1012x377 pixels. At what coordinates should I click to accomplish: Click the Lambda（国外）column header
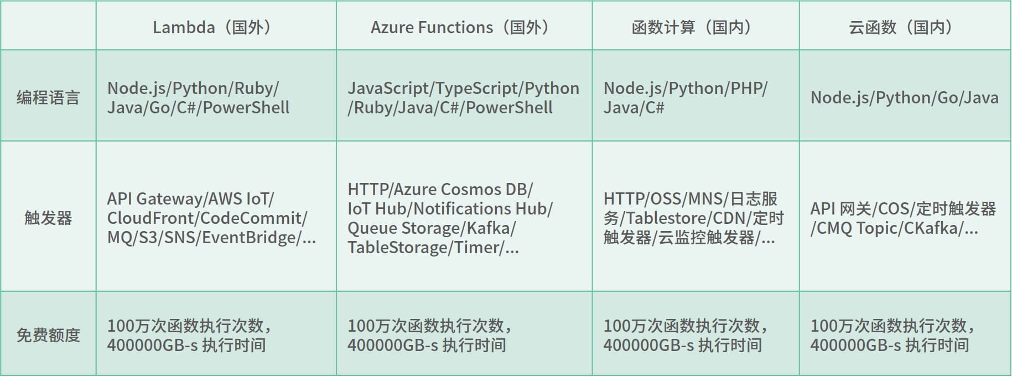tap(216, 27)
